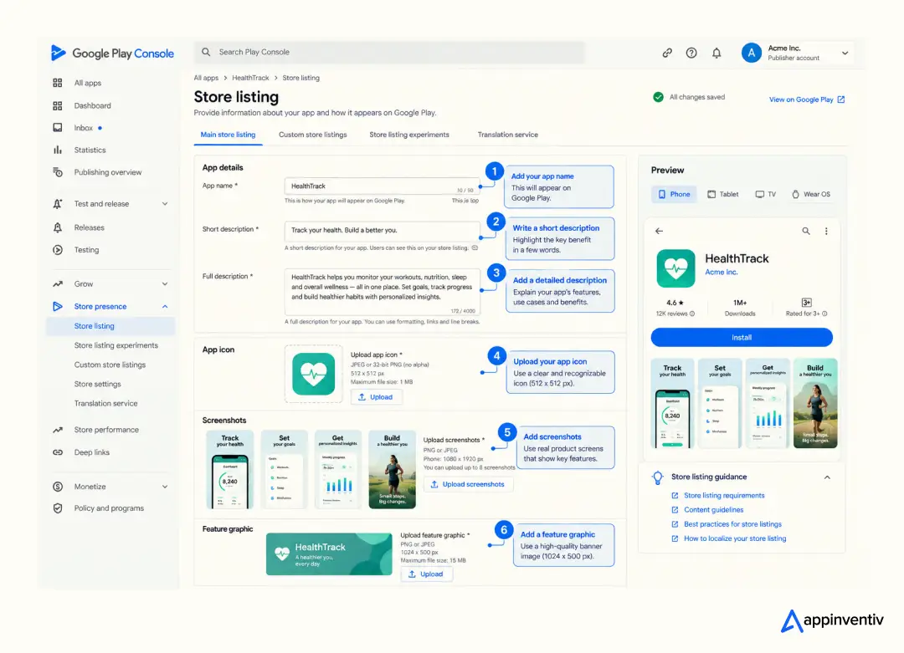Click the info icon beside Rated for 3+
Viewport: 904px width, 653px height.
[825, 314]
